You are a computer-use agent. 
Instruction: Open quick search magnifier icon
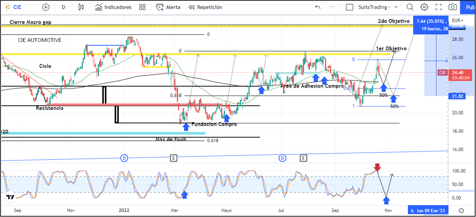(410, 7)
